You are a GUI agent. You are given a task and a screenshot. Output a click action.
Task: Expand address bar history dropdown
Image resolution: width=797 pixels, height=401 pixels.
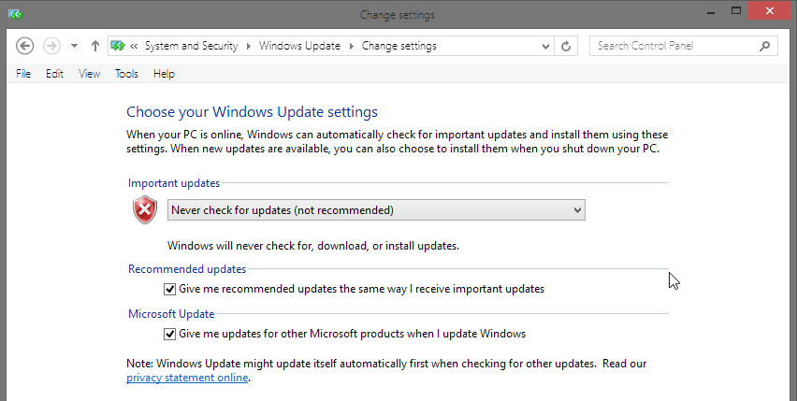(x=545, y=46)
